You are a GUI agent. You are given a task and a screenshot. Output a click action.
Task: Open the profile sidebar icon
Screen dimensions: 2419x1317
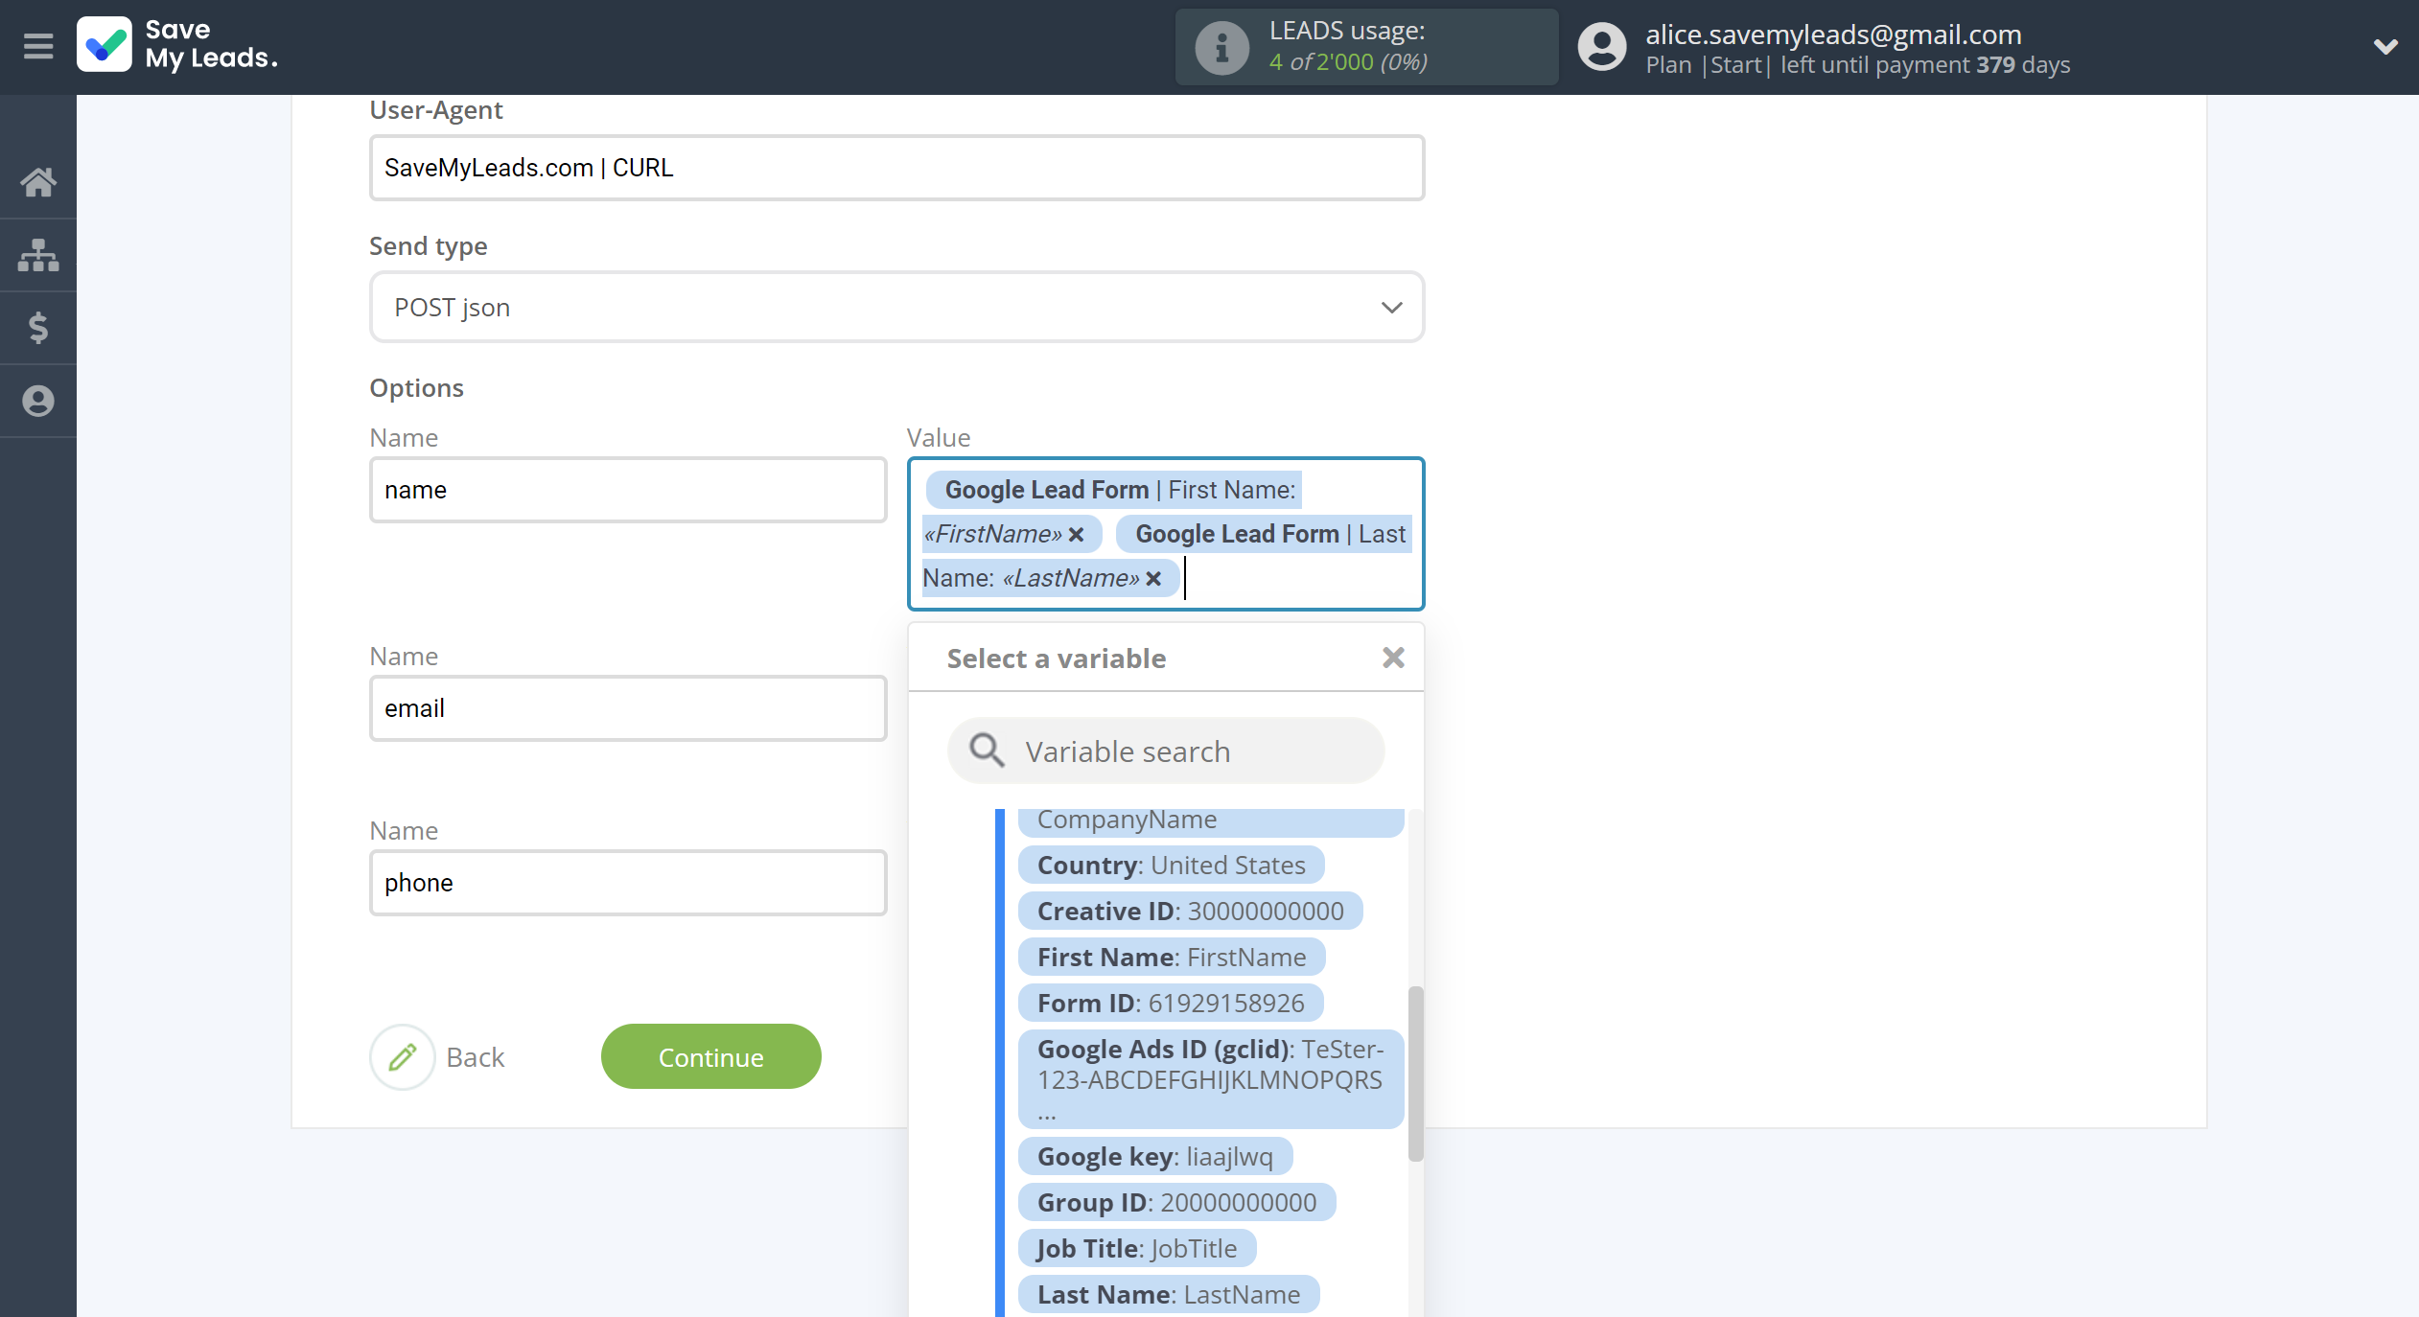point(38,401)
